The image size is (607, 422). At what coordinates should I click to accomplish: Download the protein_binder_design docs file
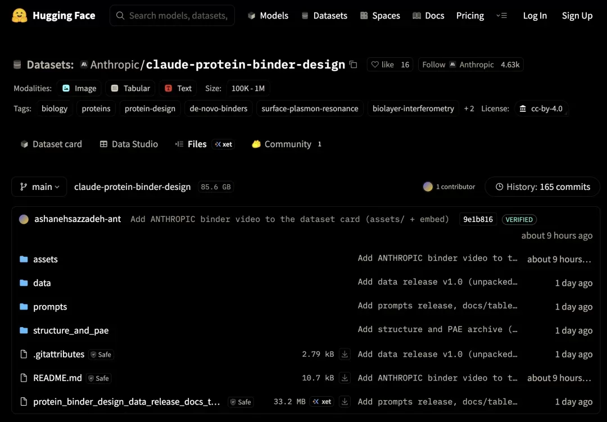tap(345, 402)
